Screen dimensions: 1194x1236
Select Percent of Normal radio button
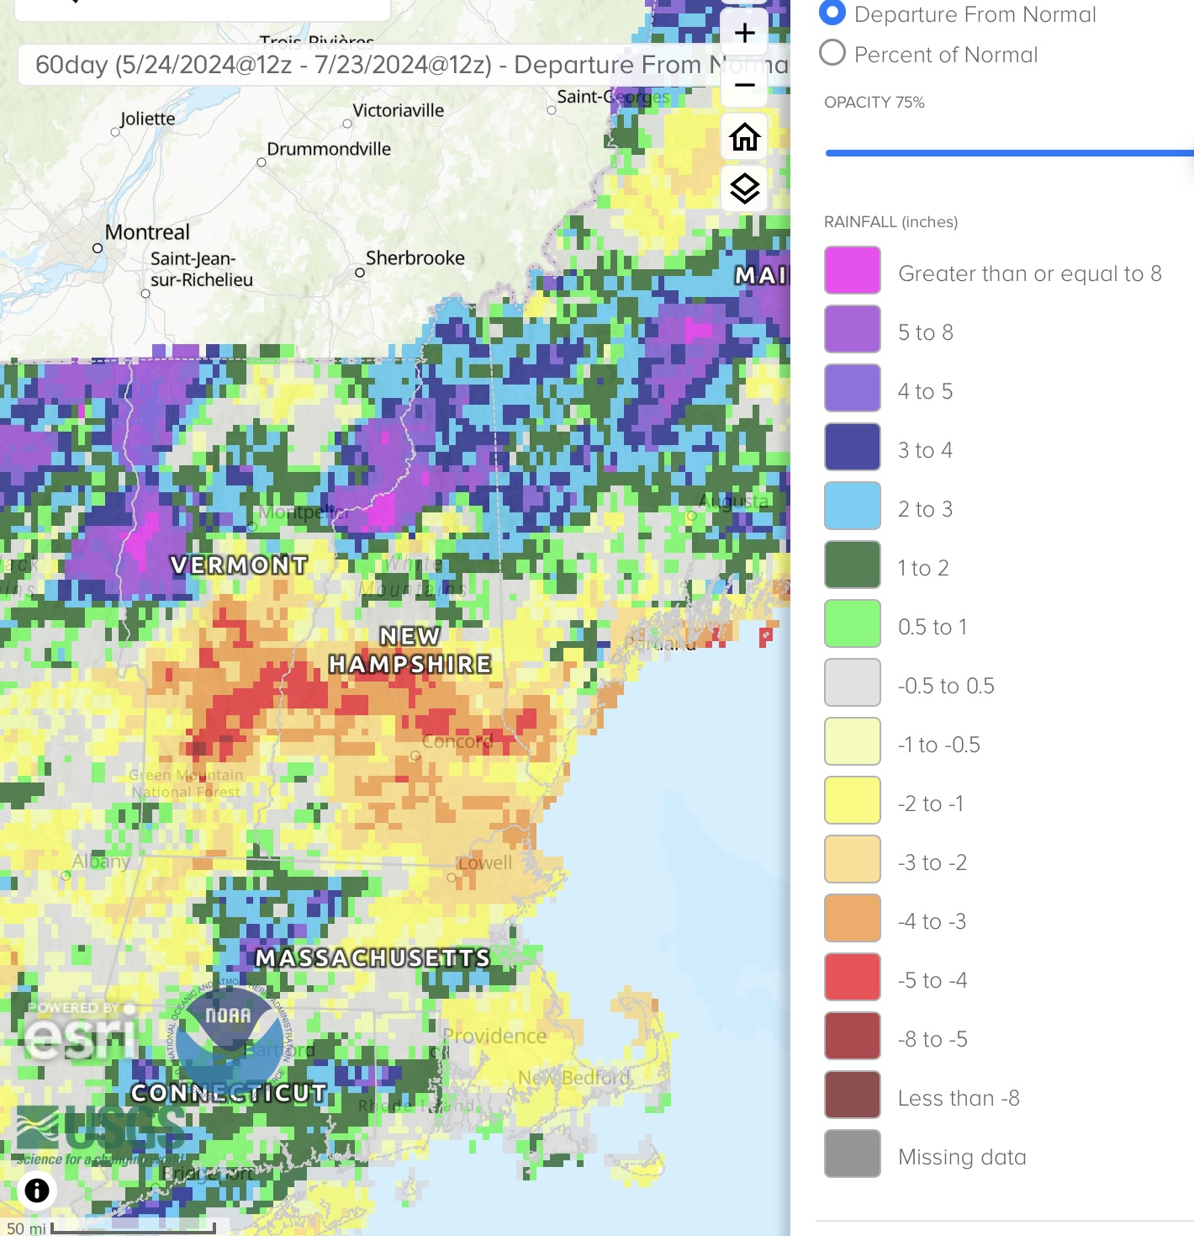(832, 53)
